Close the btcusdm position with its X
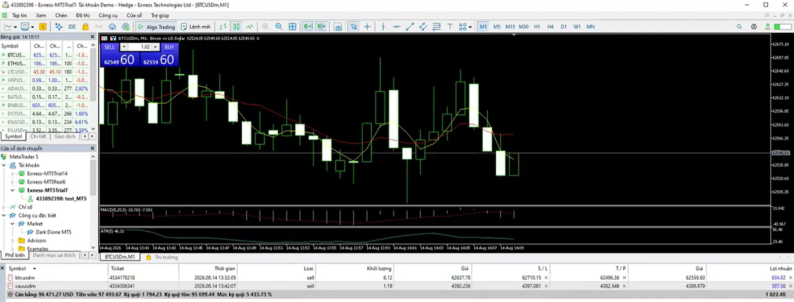 pyautogui.click(x=791, y=278)
